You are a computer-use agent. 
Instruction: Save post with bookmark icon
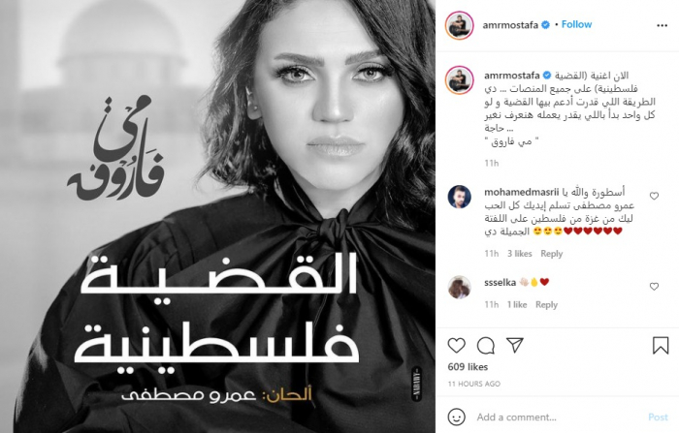(661, 345)
